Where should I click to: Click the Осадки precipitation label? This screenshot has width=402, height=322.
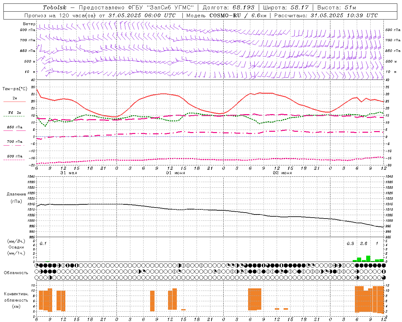(16, 247)
